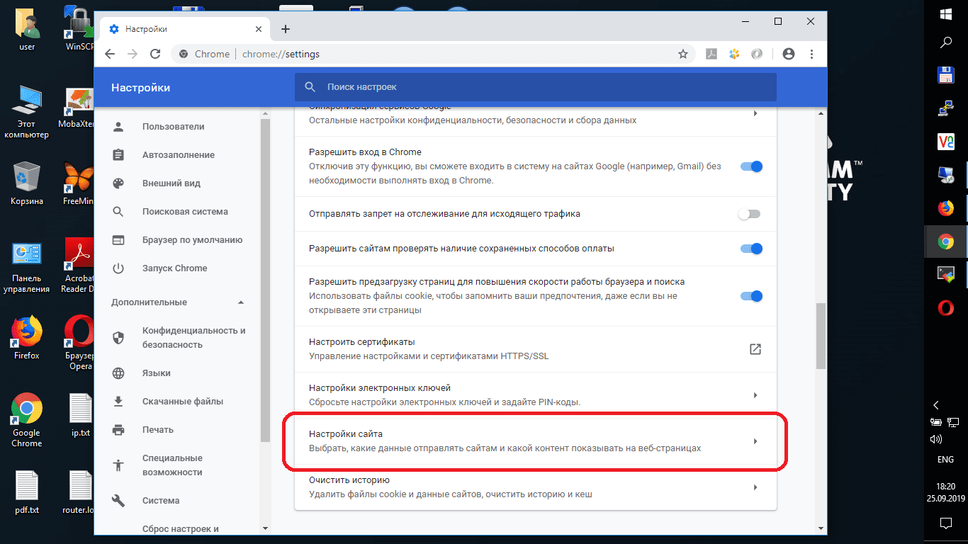Open the Сброс настроек sidebar item
Viewport: 968px width, 544px height.
[181, 528]
